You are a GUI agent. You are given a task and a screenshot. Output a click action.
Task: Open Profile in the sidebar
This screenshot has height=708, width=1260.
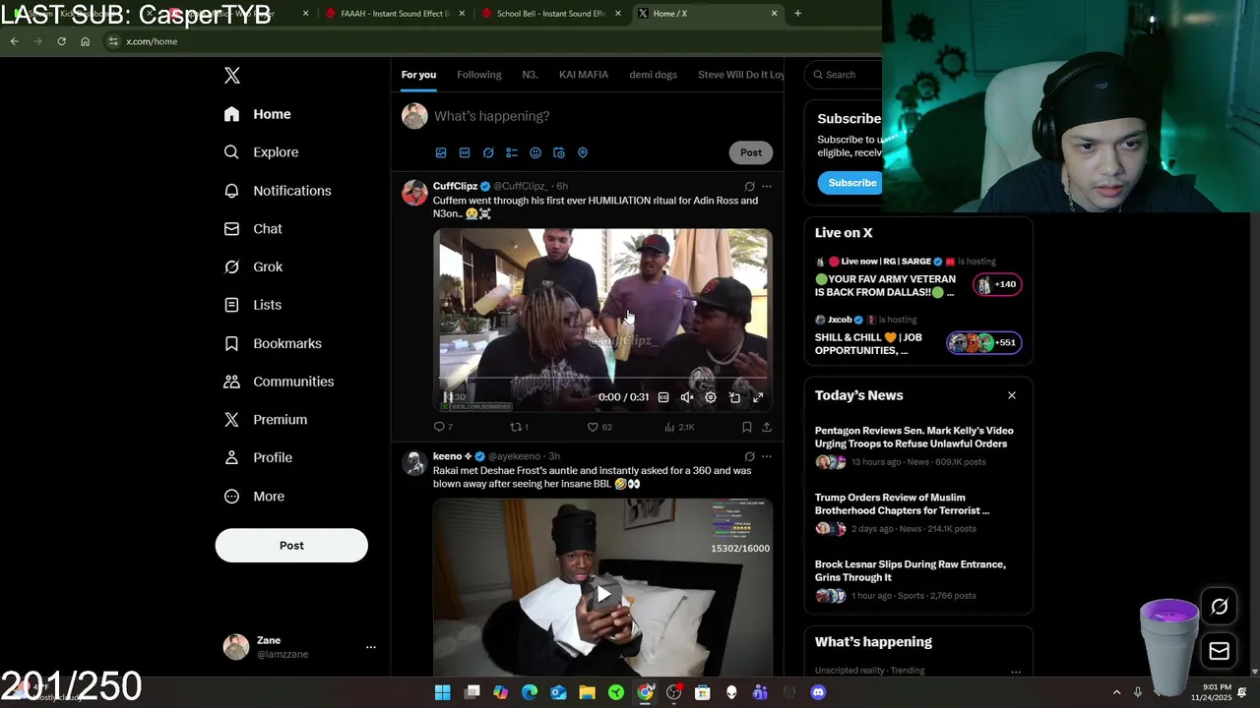[258, 458]
